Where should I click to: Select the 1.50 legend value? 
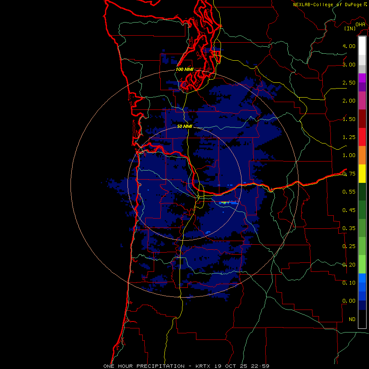(349, 119)
